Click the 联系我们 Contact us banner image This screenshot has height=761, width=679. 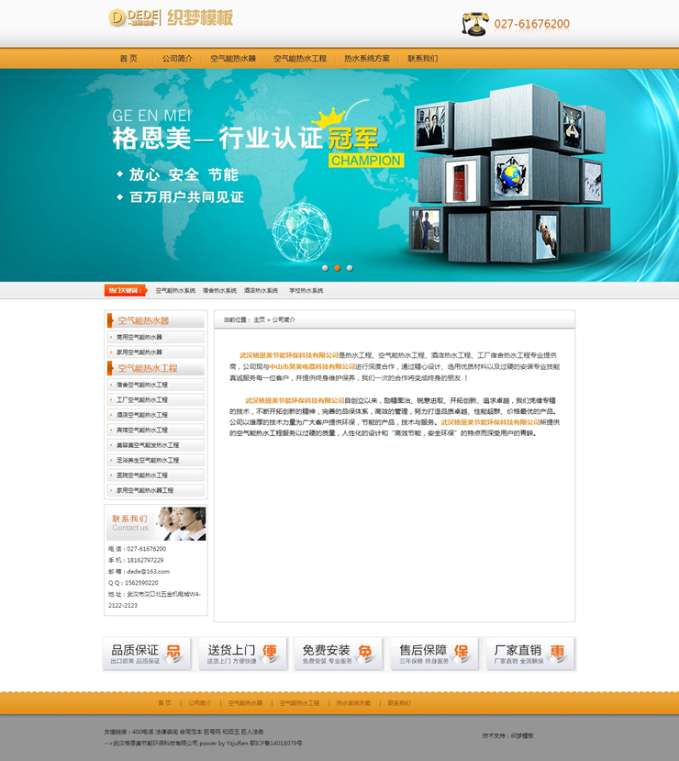click(155, 523)
